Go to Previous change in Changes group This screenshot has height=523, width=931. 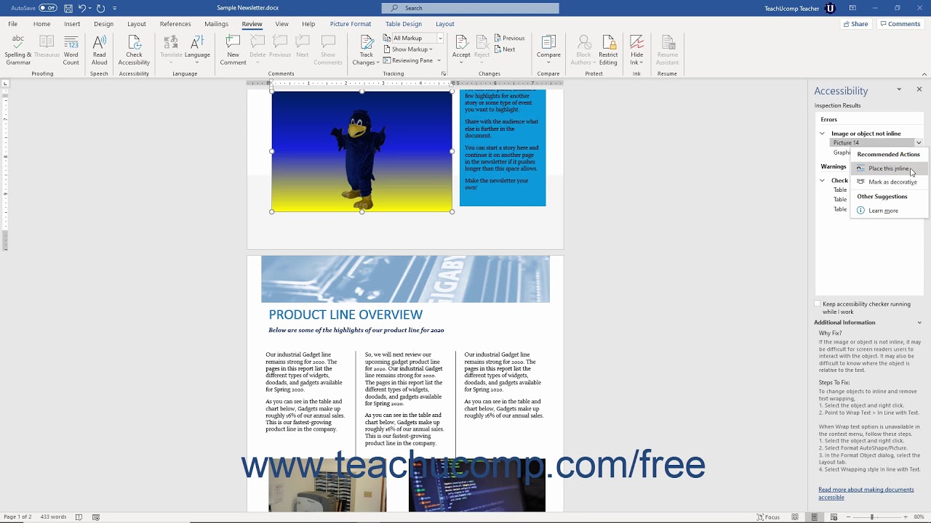pyautogui.click(x=509, y=38)
